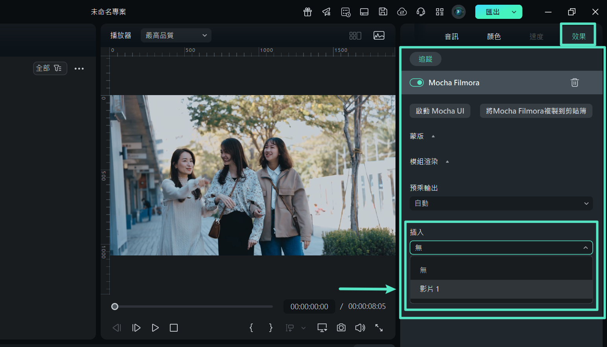Click the add marker to timeline icon
Image resolution: width=607 pixels, height=347 pixels.
coord(290,328)
